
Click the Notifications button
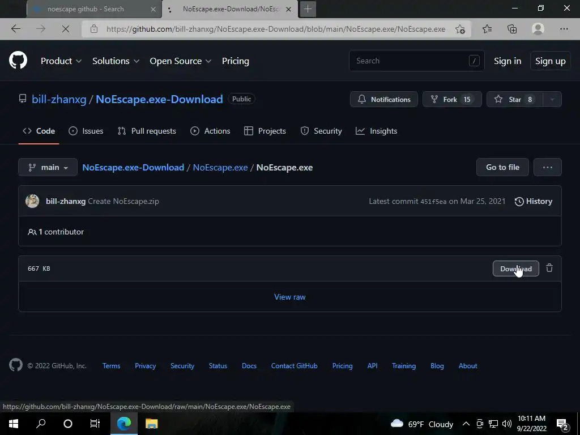tap(384, 99)
